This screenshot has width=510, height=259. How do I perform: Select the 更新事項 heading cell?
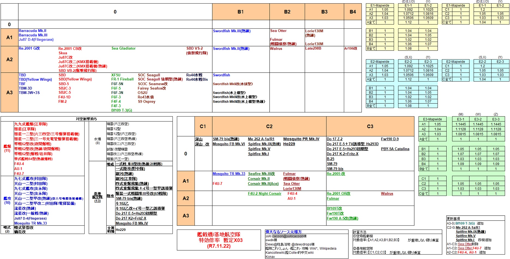(453, 219)
